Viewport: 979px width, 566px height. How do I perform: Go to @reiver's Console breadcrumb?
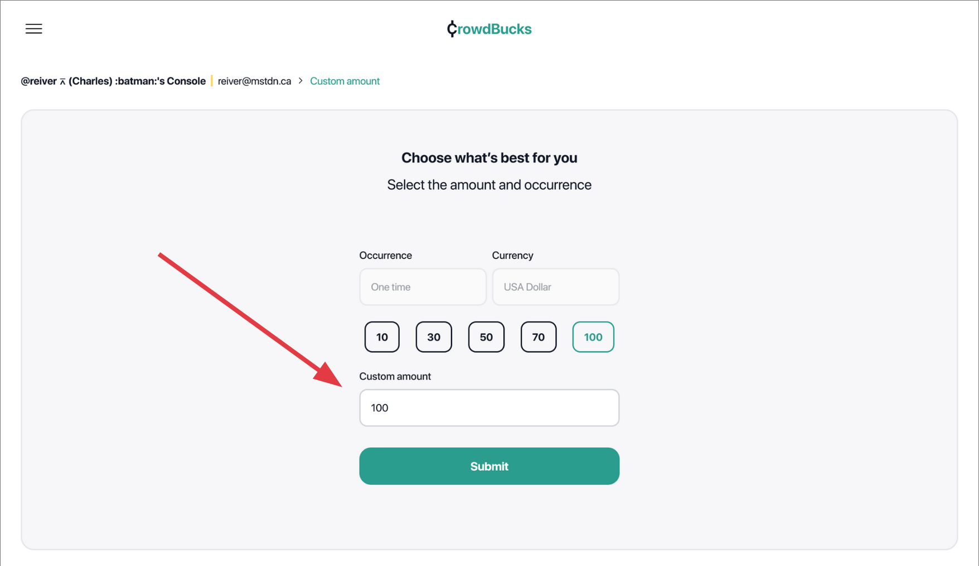tap(113, 81)
